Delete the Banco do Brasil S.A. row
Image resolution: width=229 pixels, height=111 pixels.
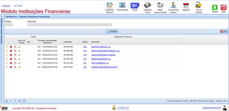11,47
